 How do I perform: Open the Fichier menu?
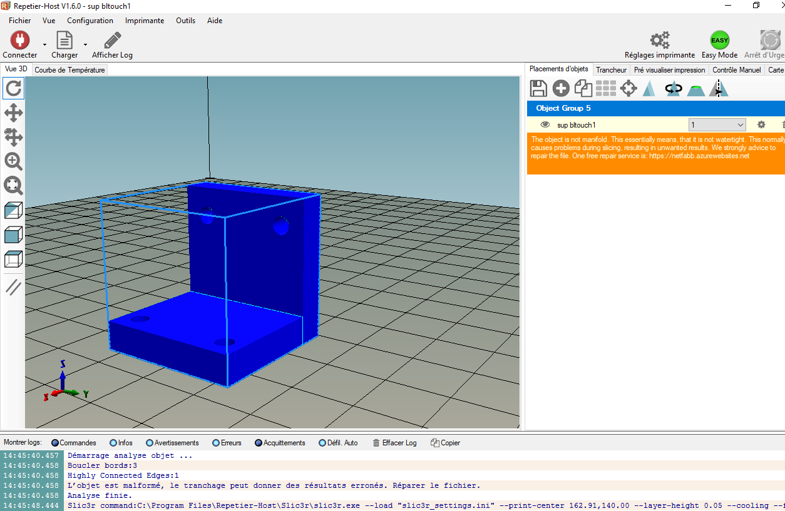pos(20,21)
